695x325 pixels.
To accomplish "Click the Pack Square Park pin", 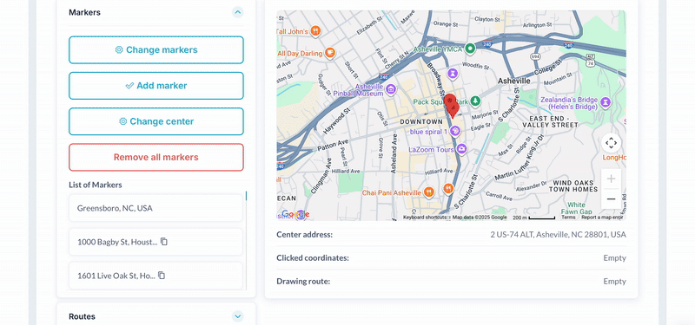I will [474, 101].
